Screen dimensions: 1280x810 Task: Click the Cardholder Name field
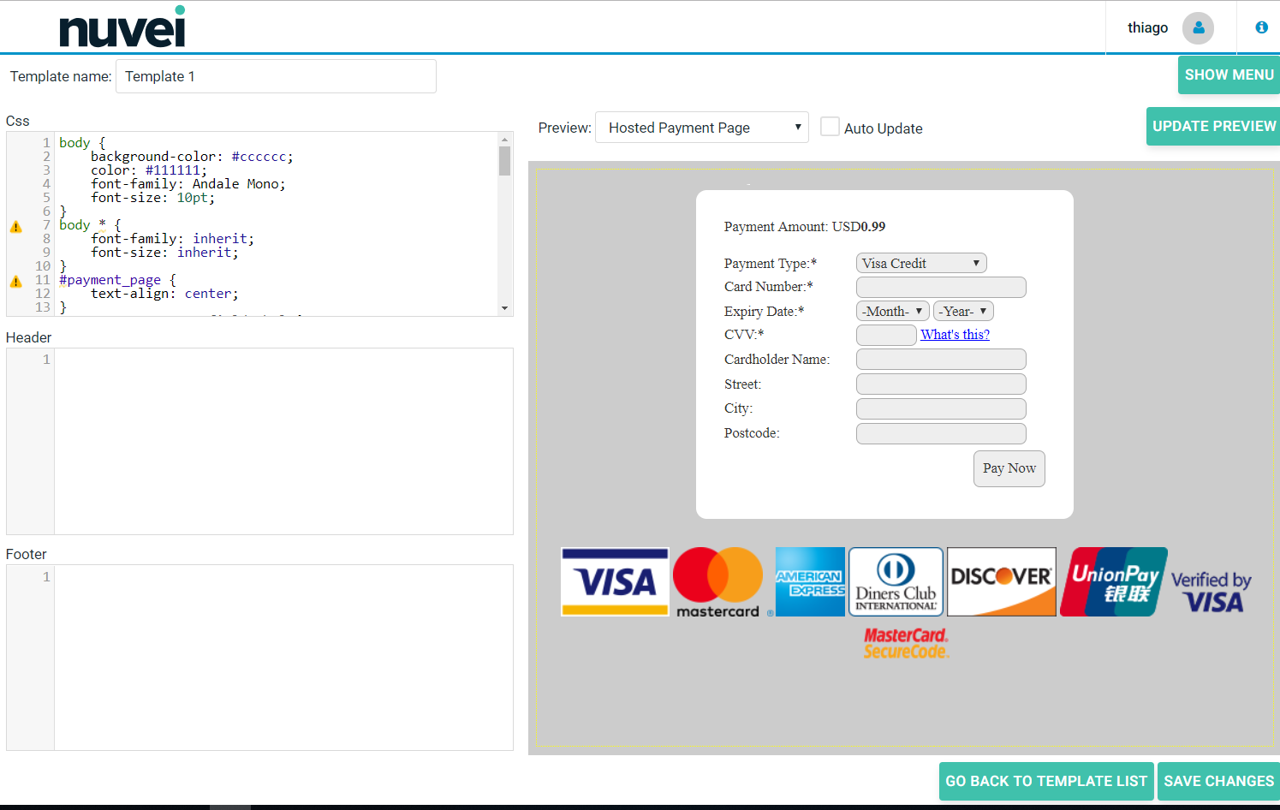[x=941, y=360]
